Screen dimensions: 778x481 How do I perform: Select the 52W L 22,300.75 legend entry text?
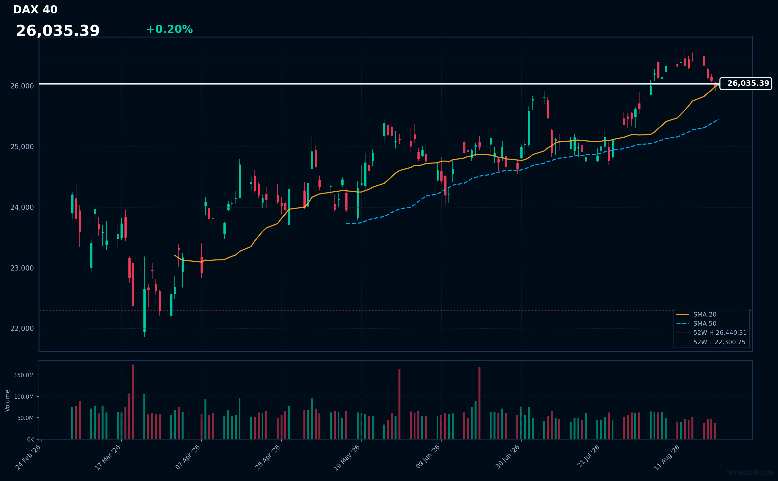pos(720,342)
